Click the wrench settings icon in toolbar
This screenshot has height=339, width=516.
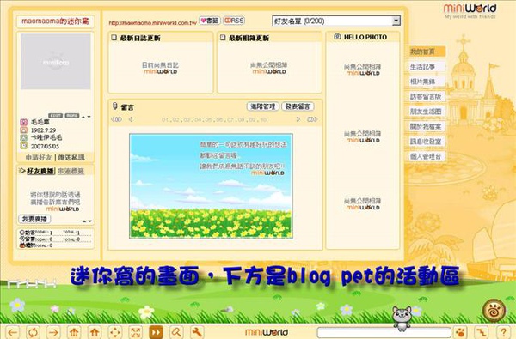tap(197, 332)
